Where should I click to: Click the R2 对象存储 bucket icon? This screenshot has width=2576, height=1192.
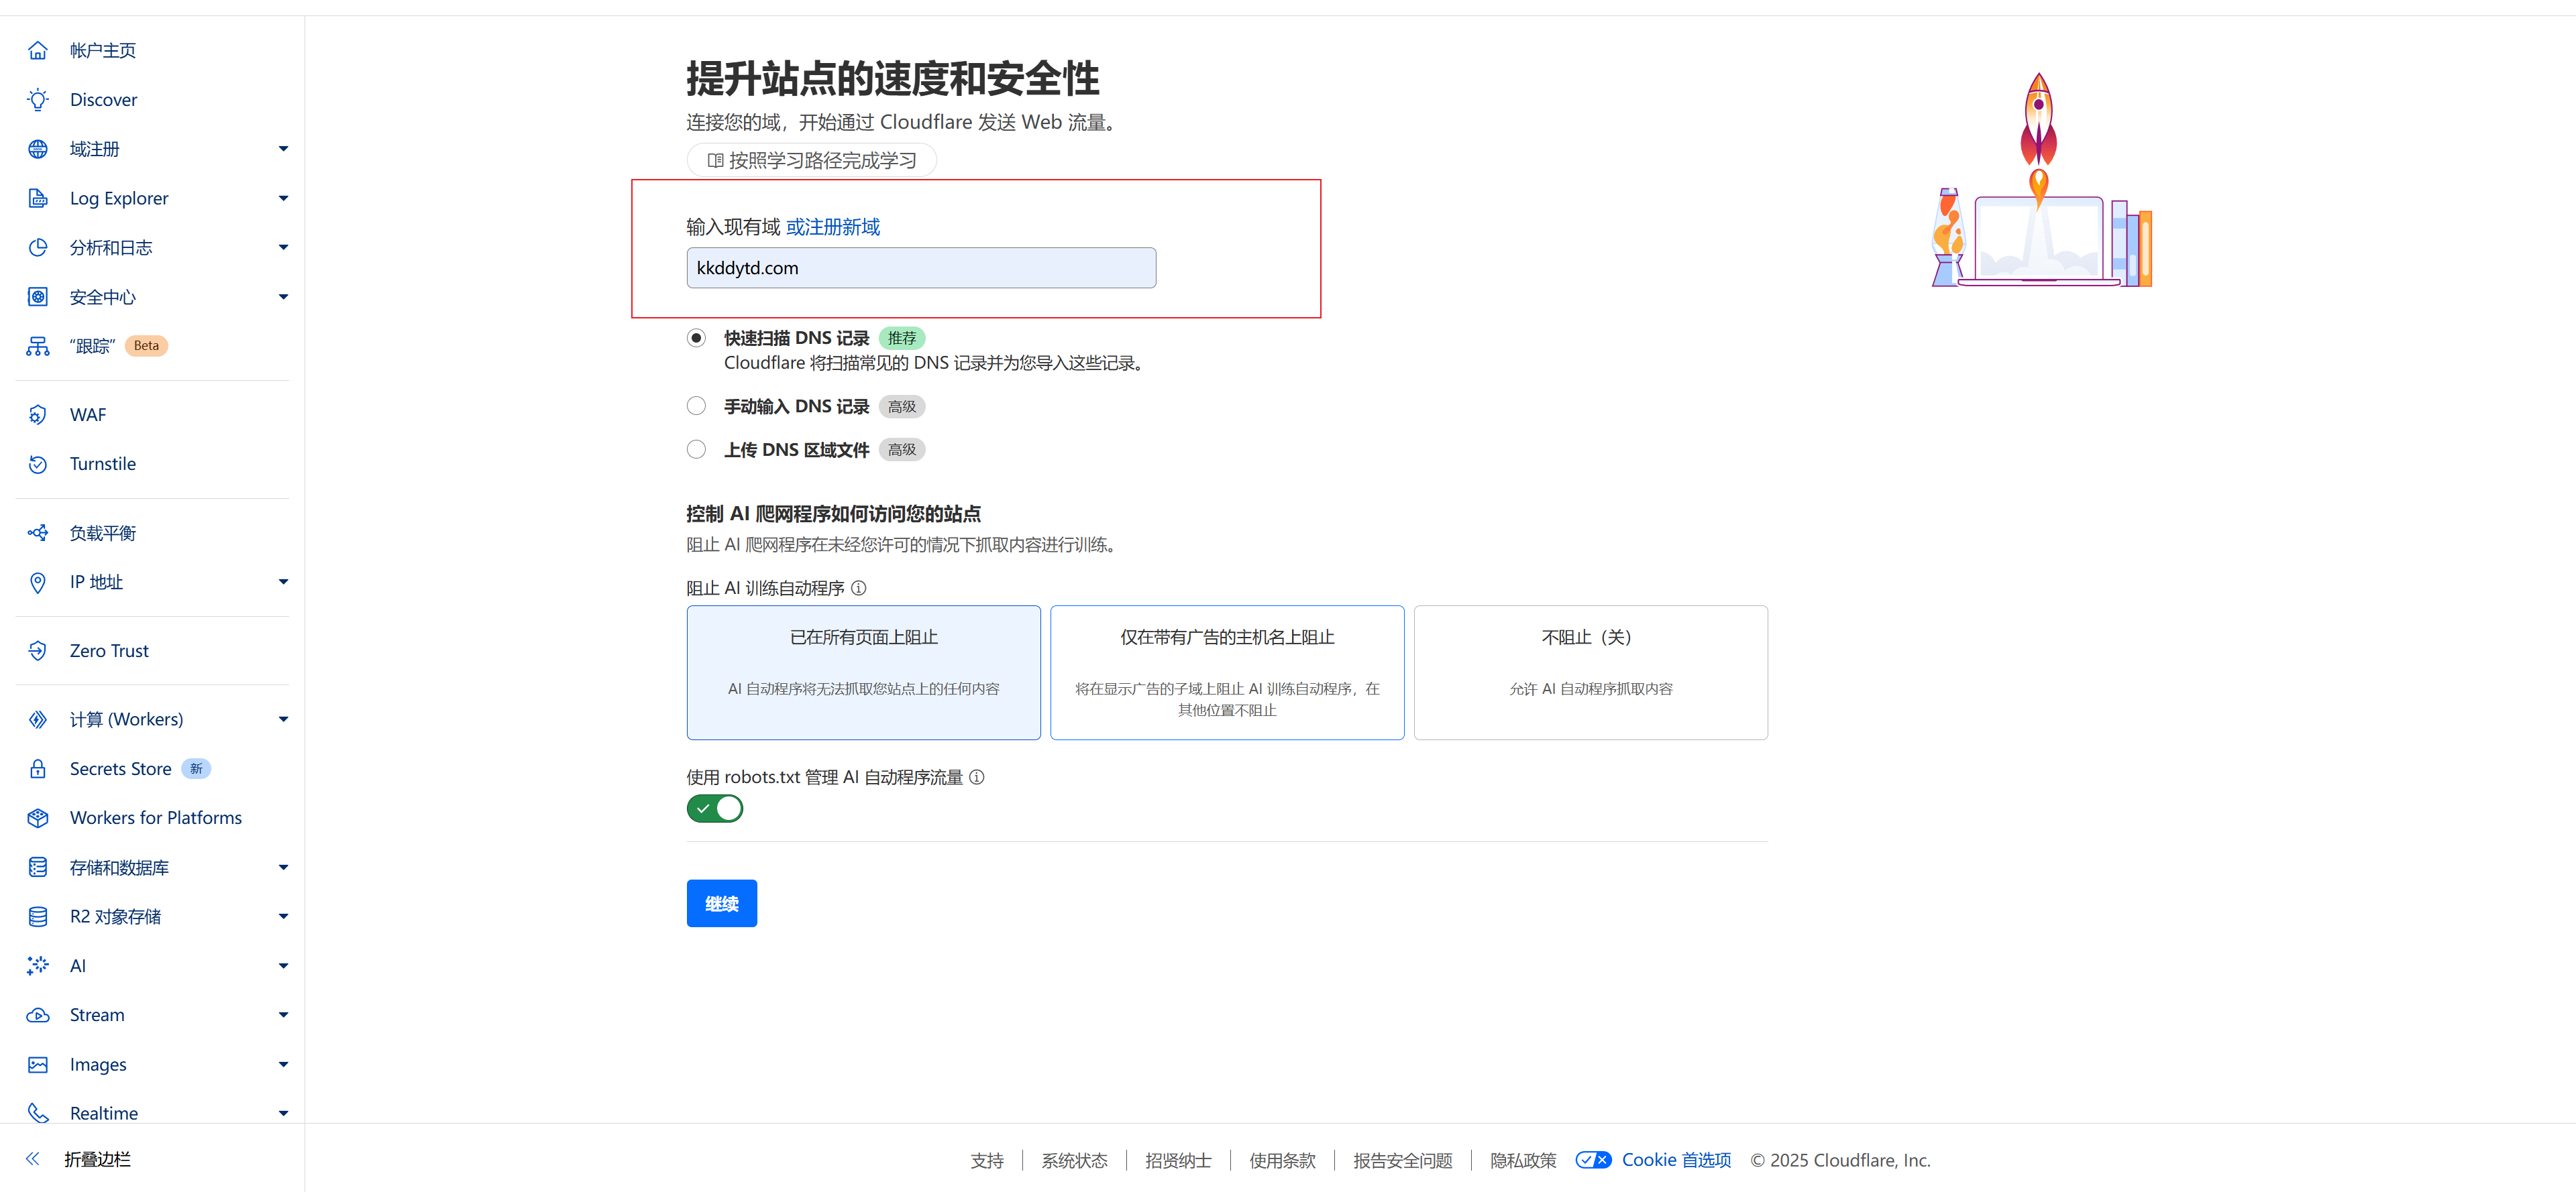click(x=38, y=916)
